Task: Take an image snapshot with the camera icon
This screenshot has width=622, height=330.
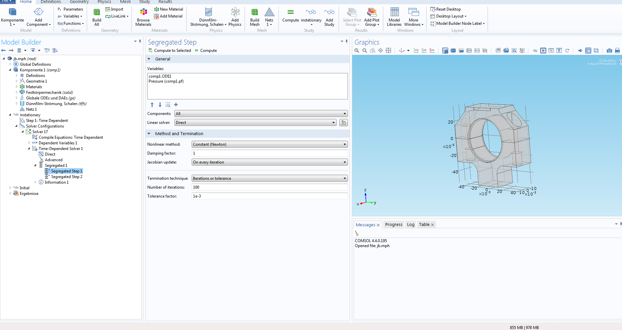Action: pos(609,51)
